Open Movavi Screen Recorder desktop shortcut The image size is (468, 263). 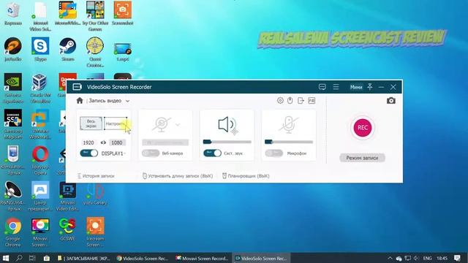40,232
